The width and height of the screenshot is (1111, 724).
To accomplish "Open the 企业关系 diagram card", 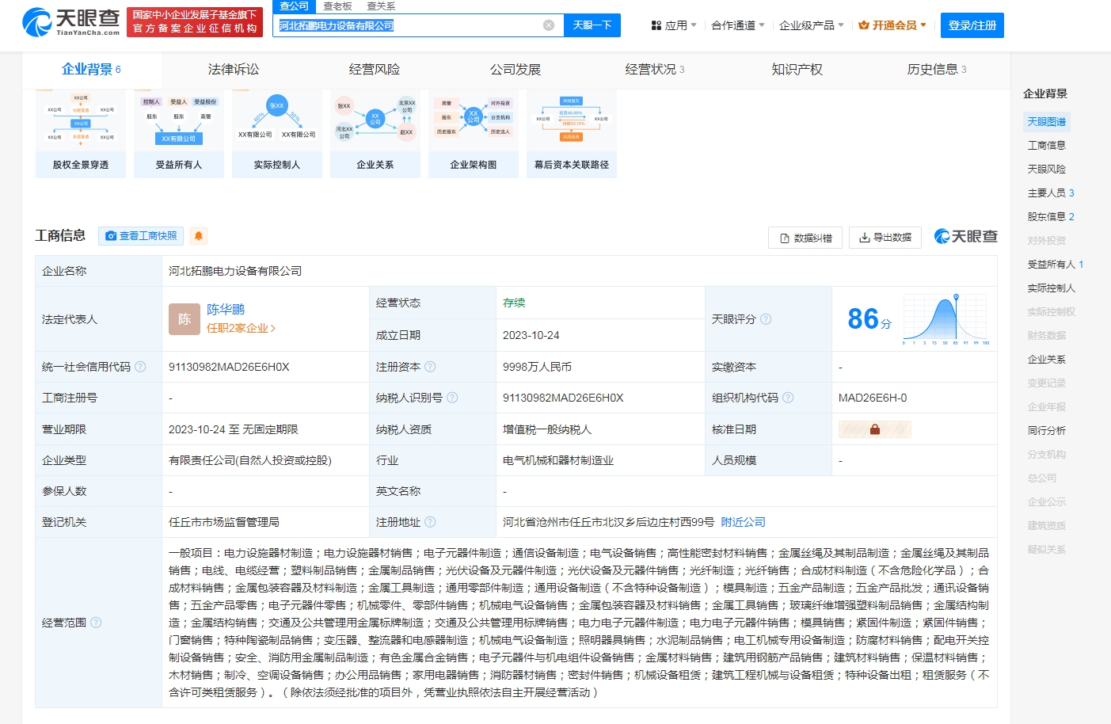I will [x=375, y=133].
